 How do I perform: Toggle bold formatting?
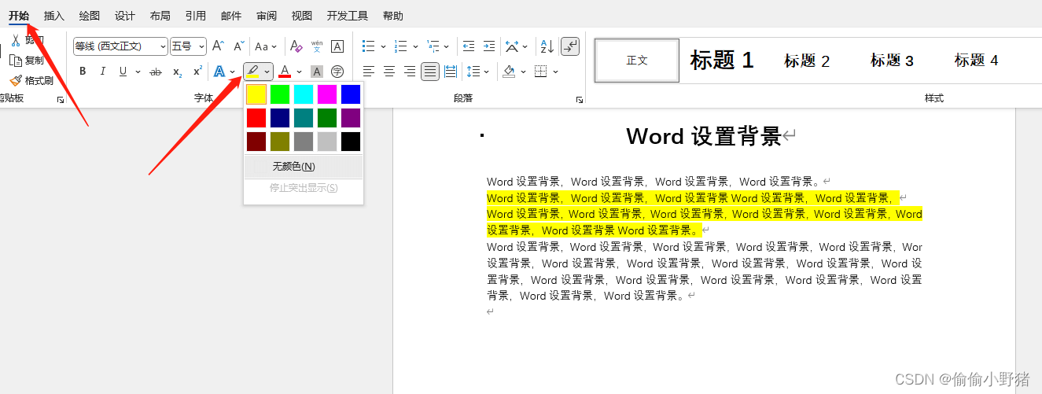(x=83, y=72)
